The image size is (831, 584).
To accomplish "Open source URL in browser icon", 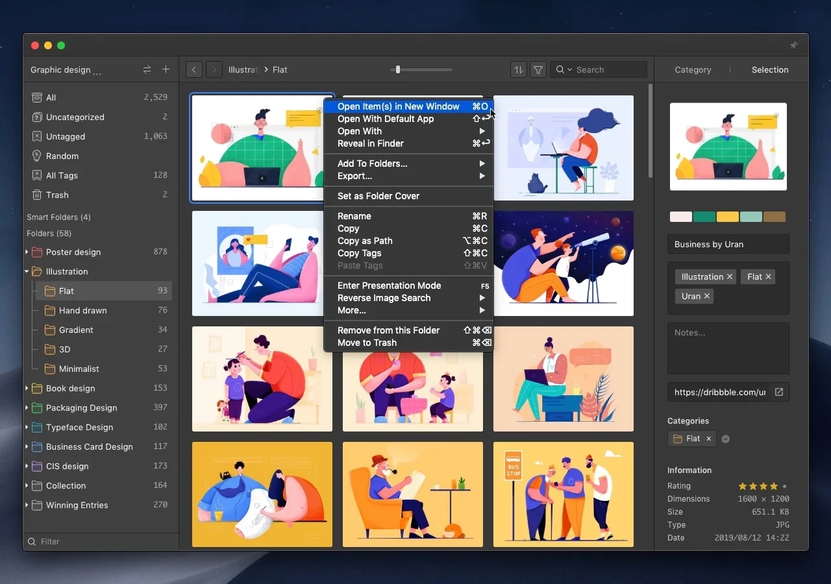I will pos(779,392).
